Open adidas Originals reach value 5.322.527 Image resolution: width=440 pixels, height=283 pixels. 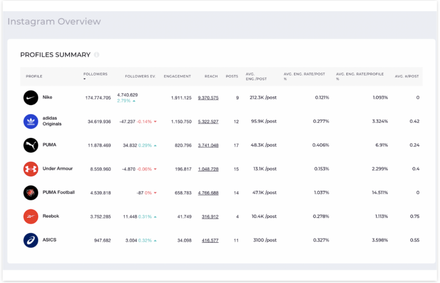pos(208,122)
